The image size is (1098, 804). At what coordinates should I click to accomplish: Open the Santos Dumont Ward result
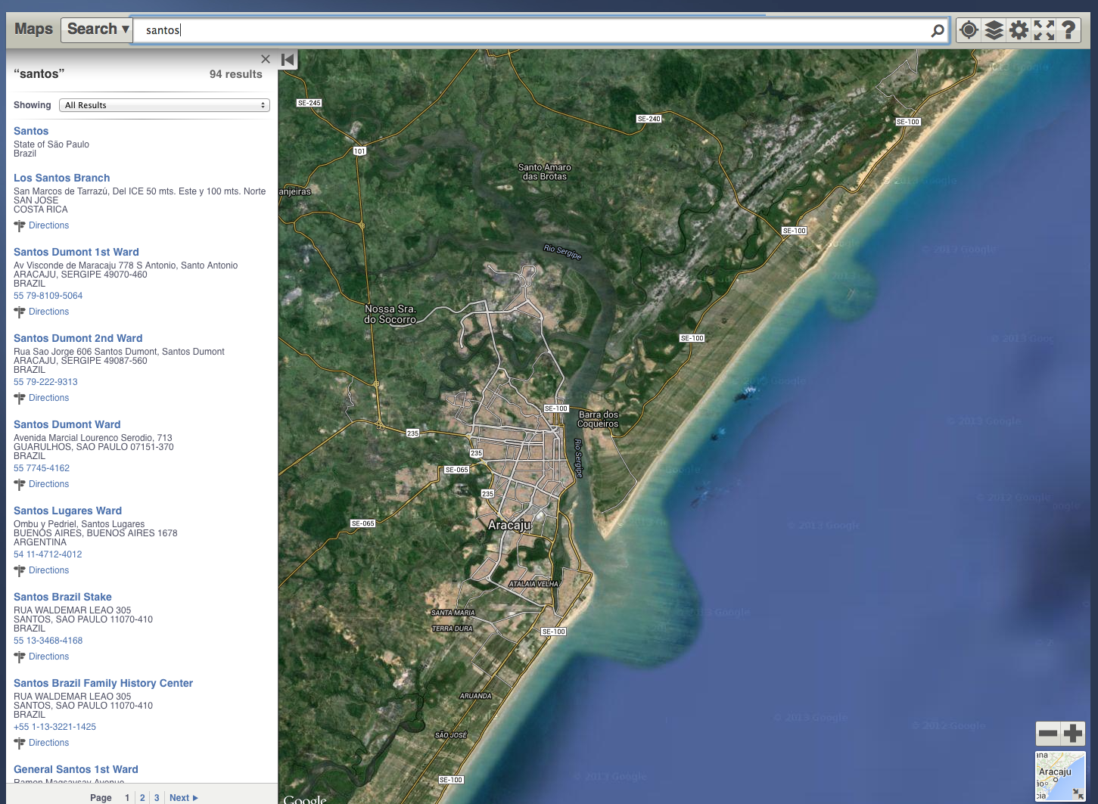tap(67, 424)
